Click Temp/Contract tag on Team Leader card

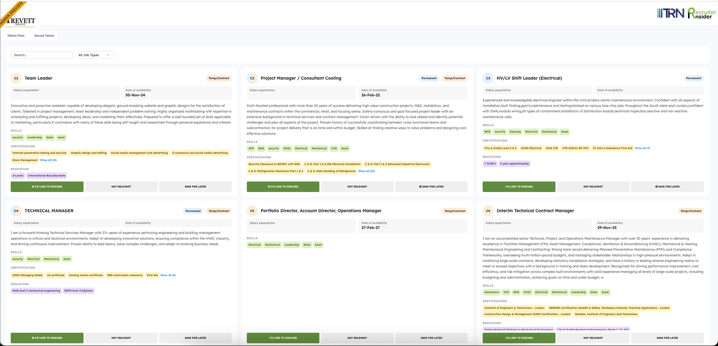[219, 78]
